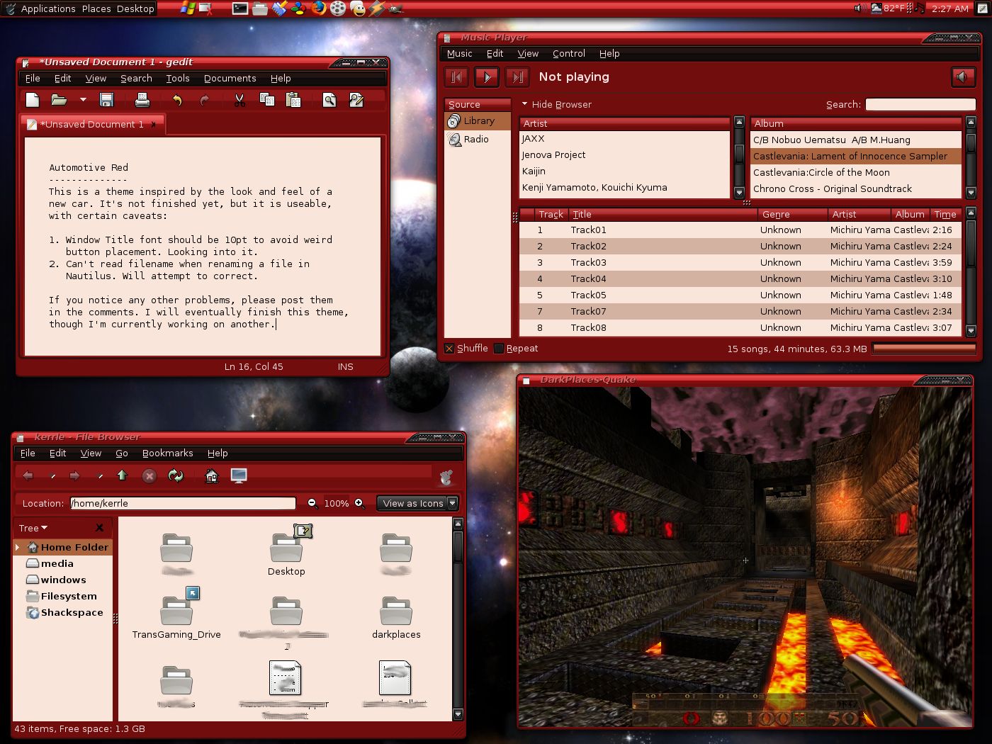Skip to next track in Music Player

tap(517, 77)
